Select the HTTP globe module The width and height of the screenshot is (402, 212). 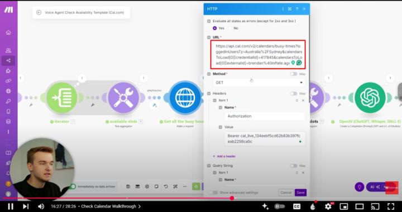point(185,98)
